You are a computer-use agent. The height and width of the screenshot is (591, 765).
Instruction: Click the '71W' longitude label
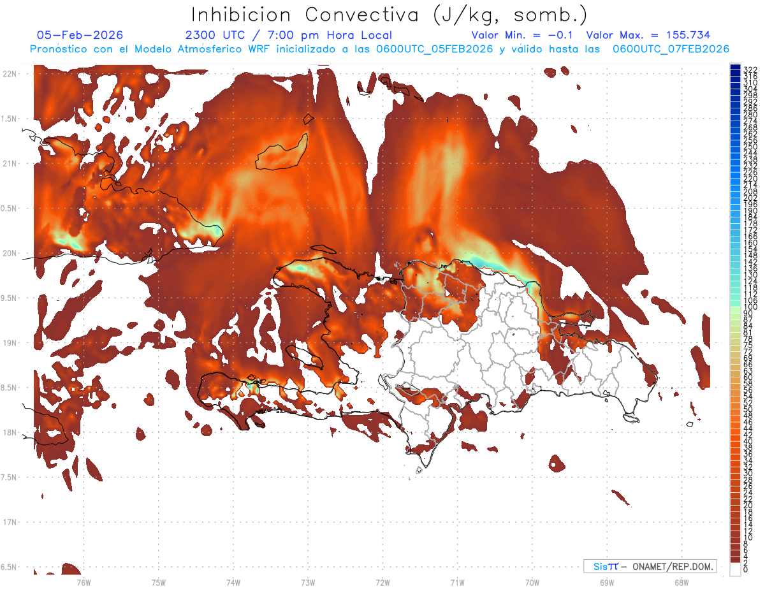click(x=457, y=582)
